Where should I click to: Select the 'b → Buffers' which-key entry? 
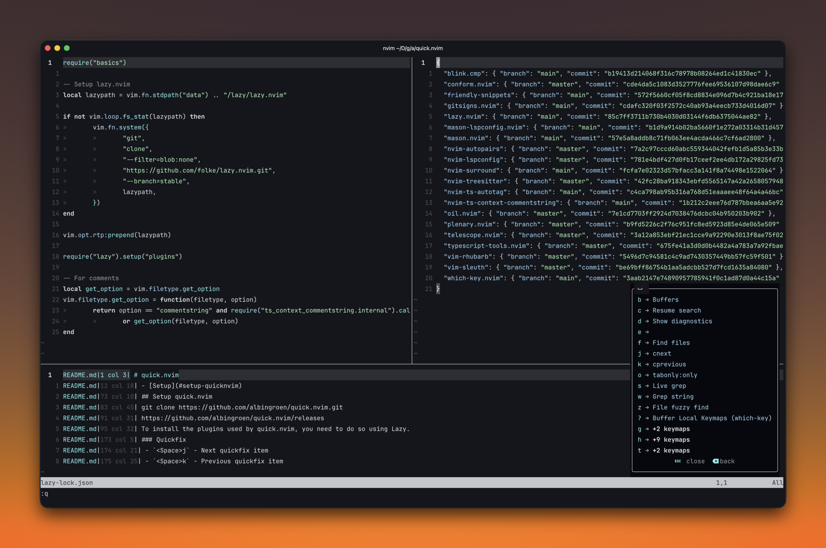click(x=658, y=299)
